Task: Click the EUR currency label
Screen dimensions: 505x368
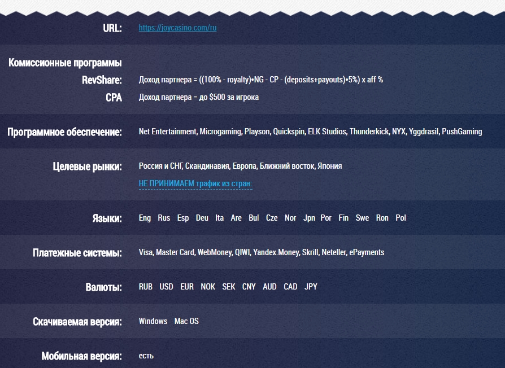Action: coord(187,287)
